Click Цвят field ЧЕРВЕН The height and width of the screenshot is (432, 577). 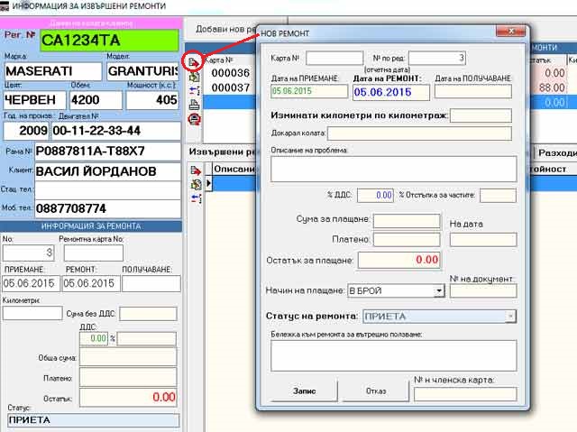(35, 100)
